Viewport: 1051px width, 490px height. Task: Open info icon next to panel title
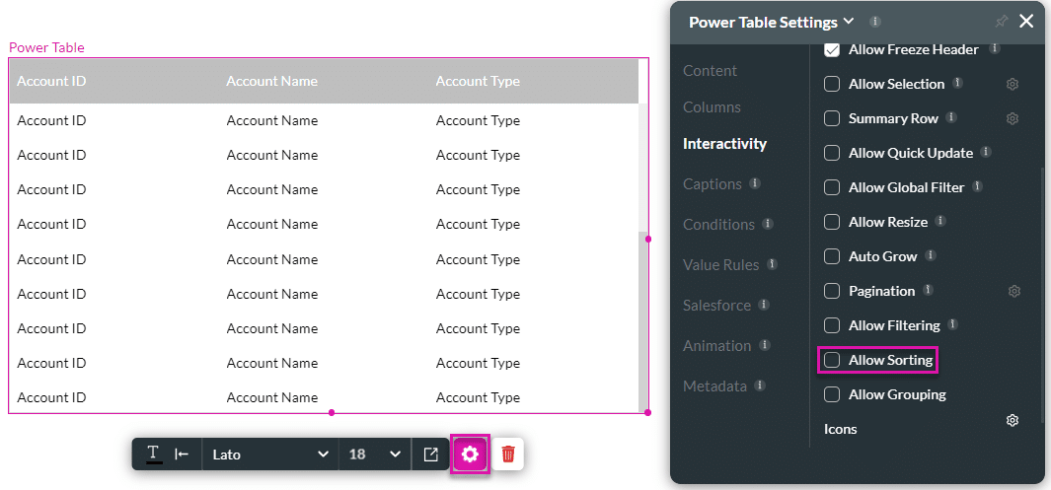pos(874,22)
